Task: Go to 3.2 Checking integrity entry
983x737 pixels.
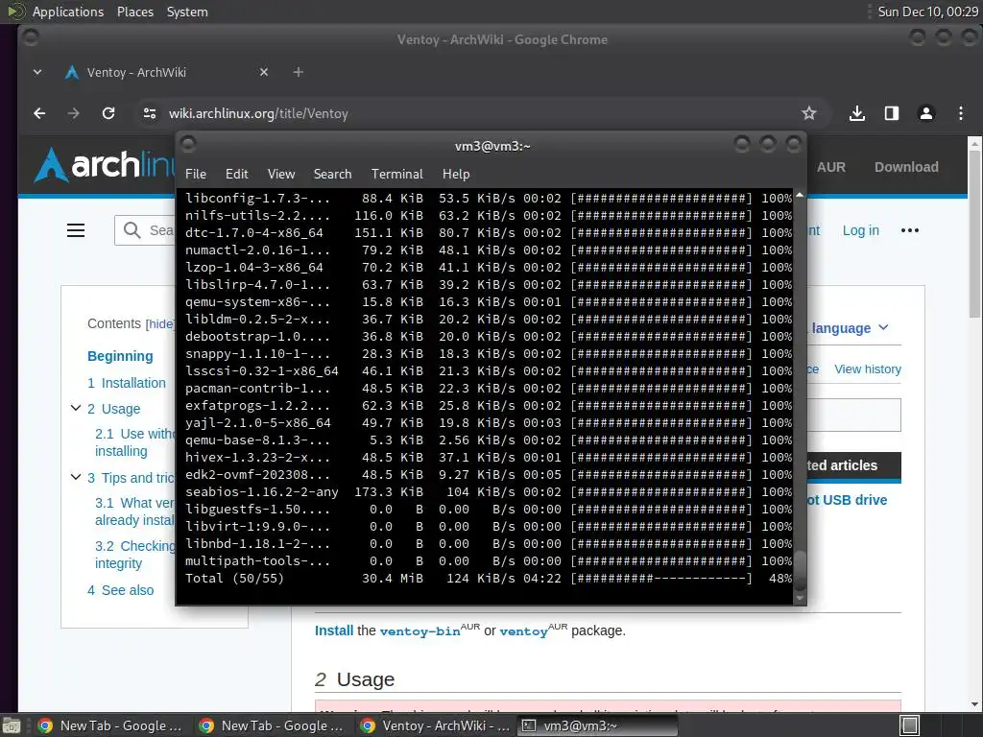Action: (x=134, y=555)
